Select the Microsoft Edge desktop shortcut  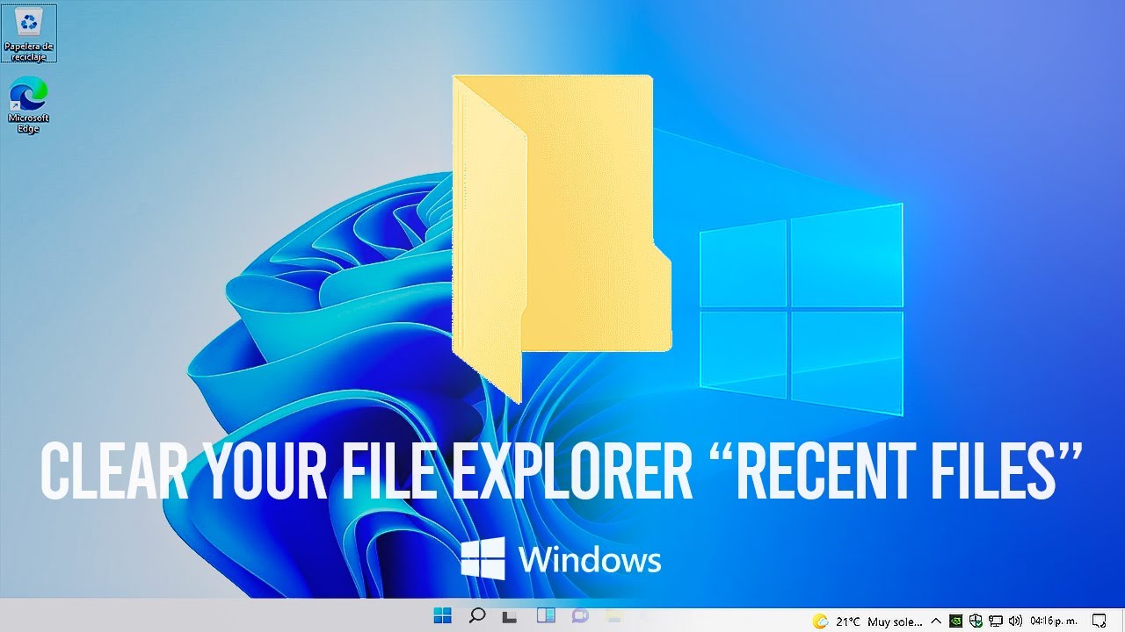tap(29, 106)
